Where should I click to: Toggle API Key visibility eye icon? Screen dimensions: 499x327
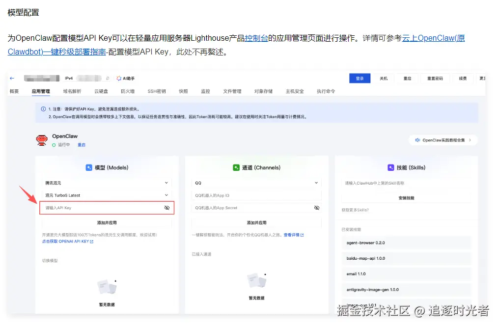coord(167,208)
